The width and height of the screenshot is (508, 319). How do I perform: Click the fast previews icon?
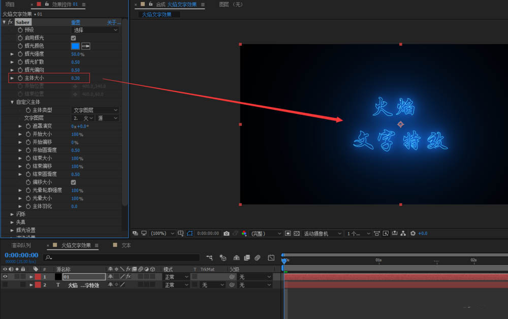(386, 234)
